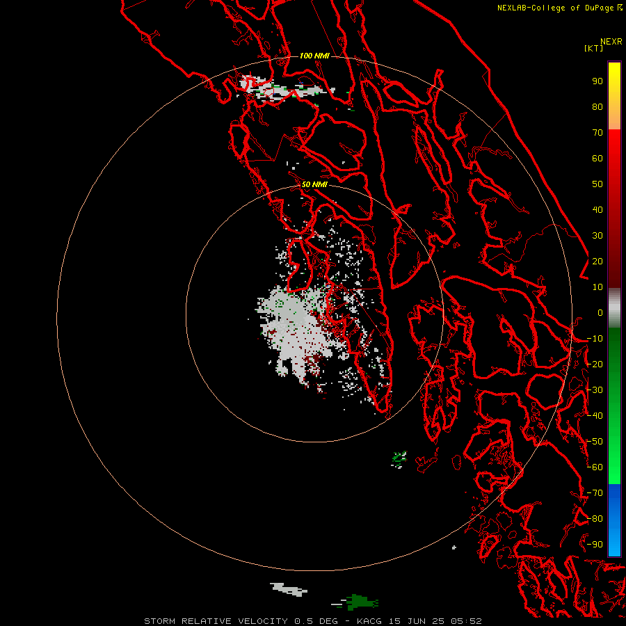This screenshot has height=626, width=626.
Task: Click the 30 value on the velocity scale
Action: 597,236
